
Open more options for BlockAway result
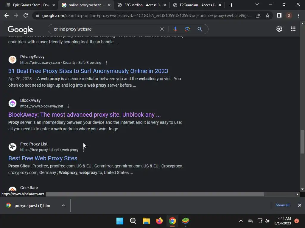point(68,106)
